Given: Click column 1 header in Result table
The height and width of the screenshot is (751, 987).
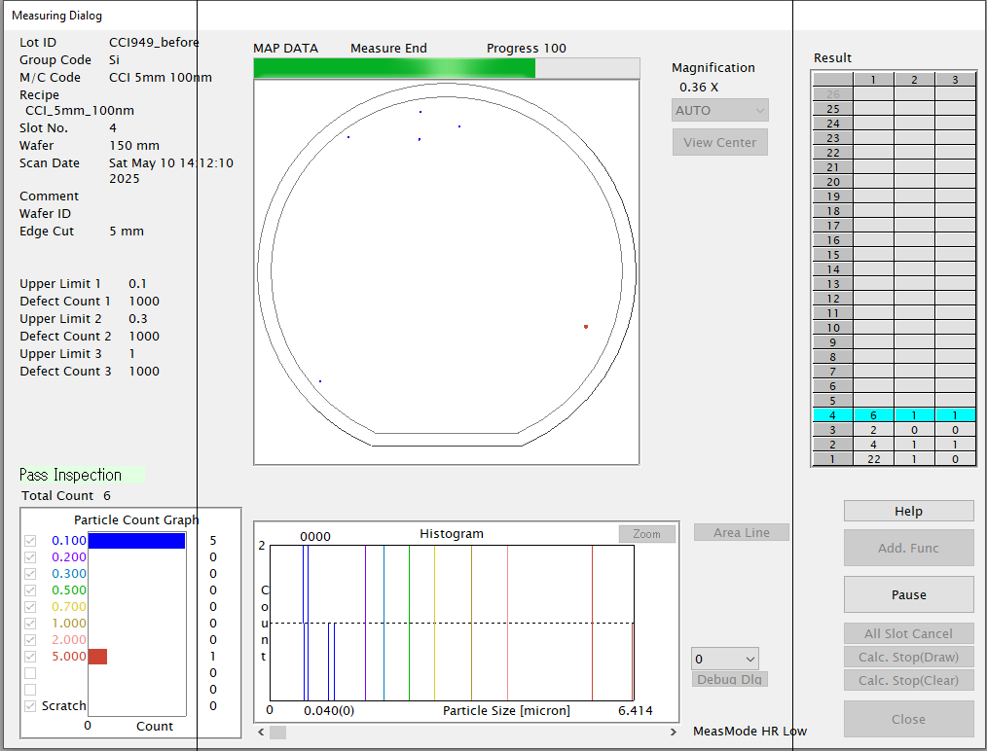Looking at the screenshot, I should [x=874, y=80].
